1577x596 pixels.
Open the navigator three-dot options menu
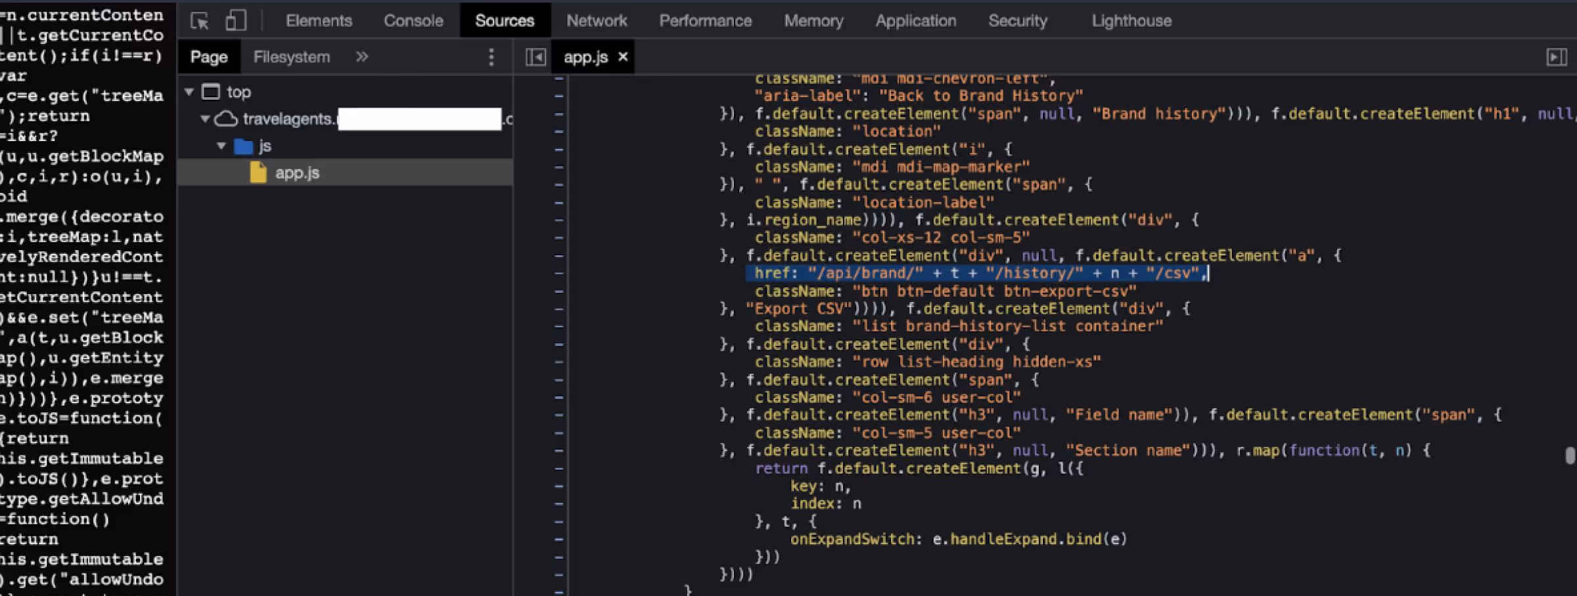click(491, 57)
